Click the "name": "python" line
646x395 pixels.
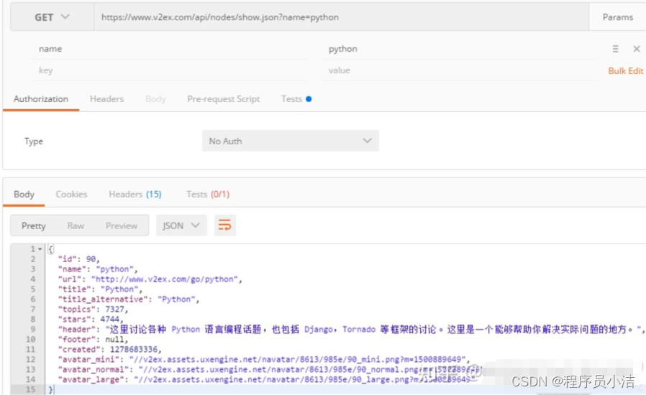click(98, 269)
